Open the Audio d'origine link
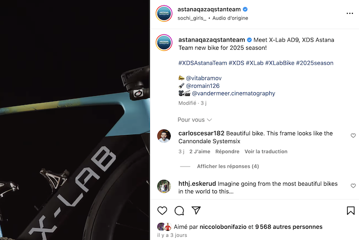The width and height of the screenshot is (359, 240). (x=230, y=18)
